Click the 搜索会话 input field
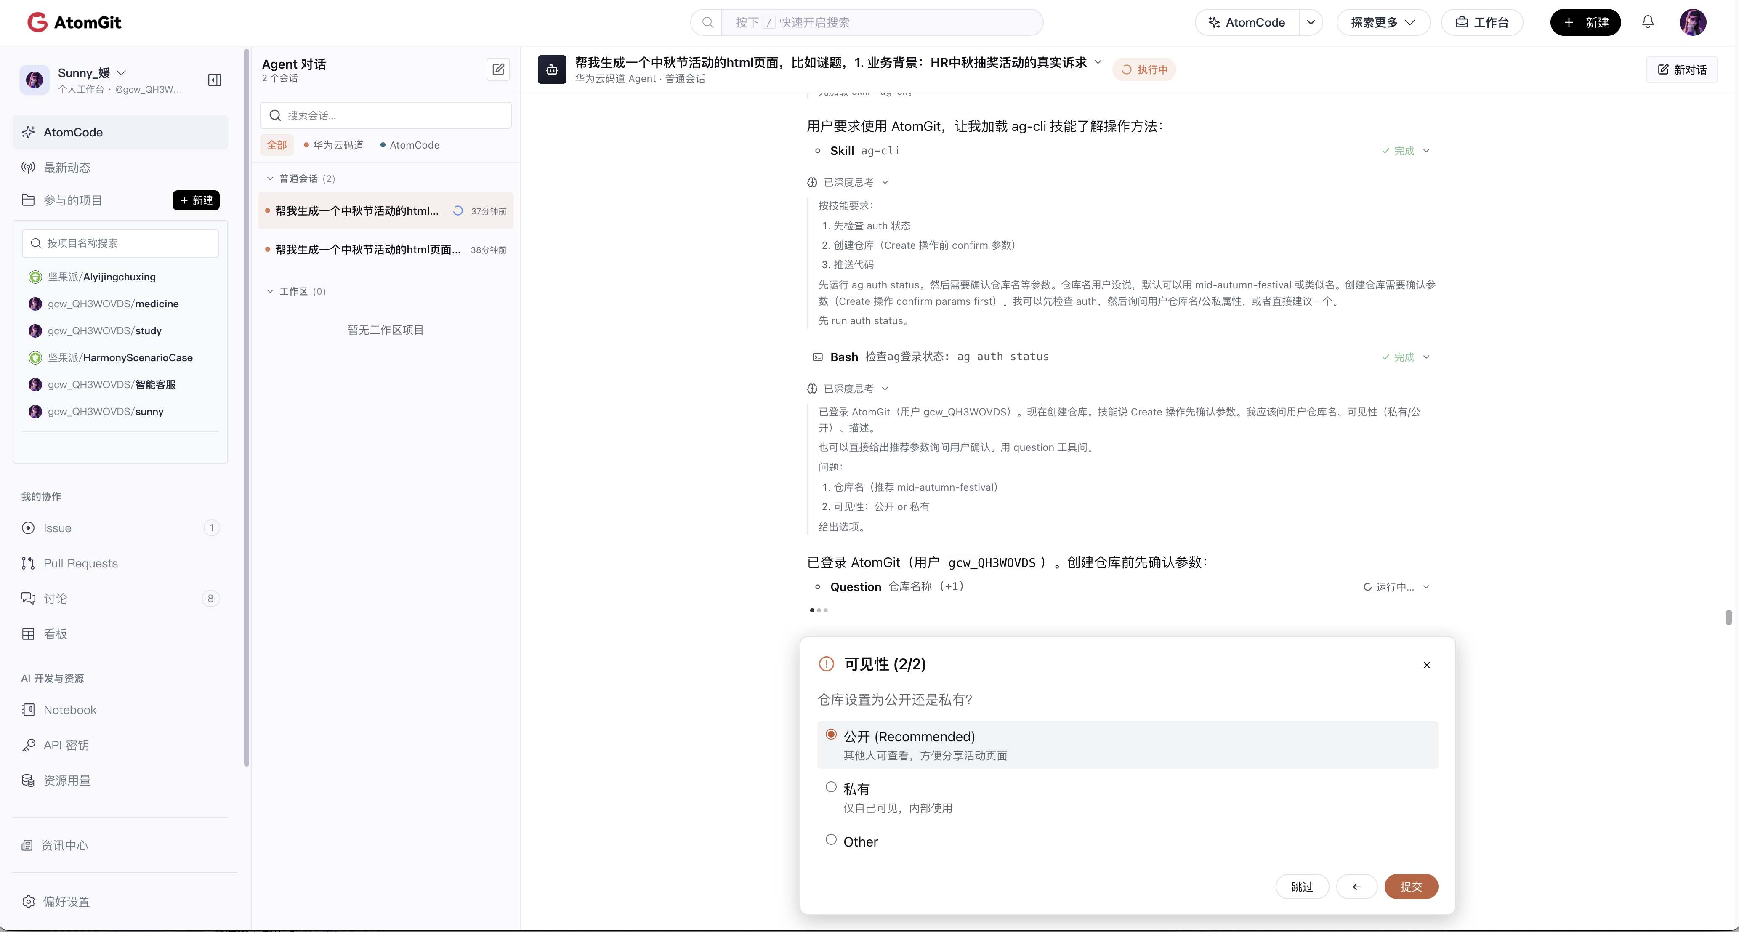This screenshot has width=1739, height=932. click(386, 115)
